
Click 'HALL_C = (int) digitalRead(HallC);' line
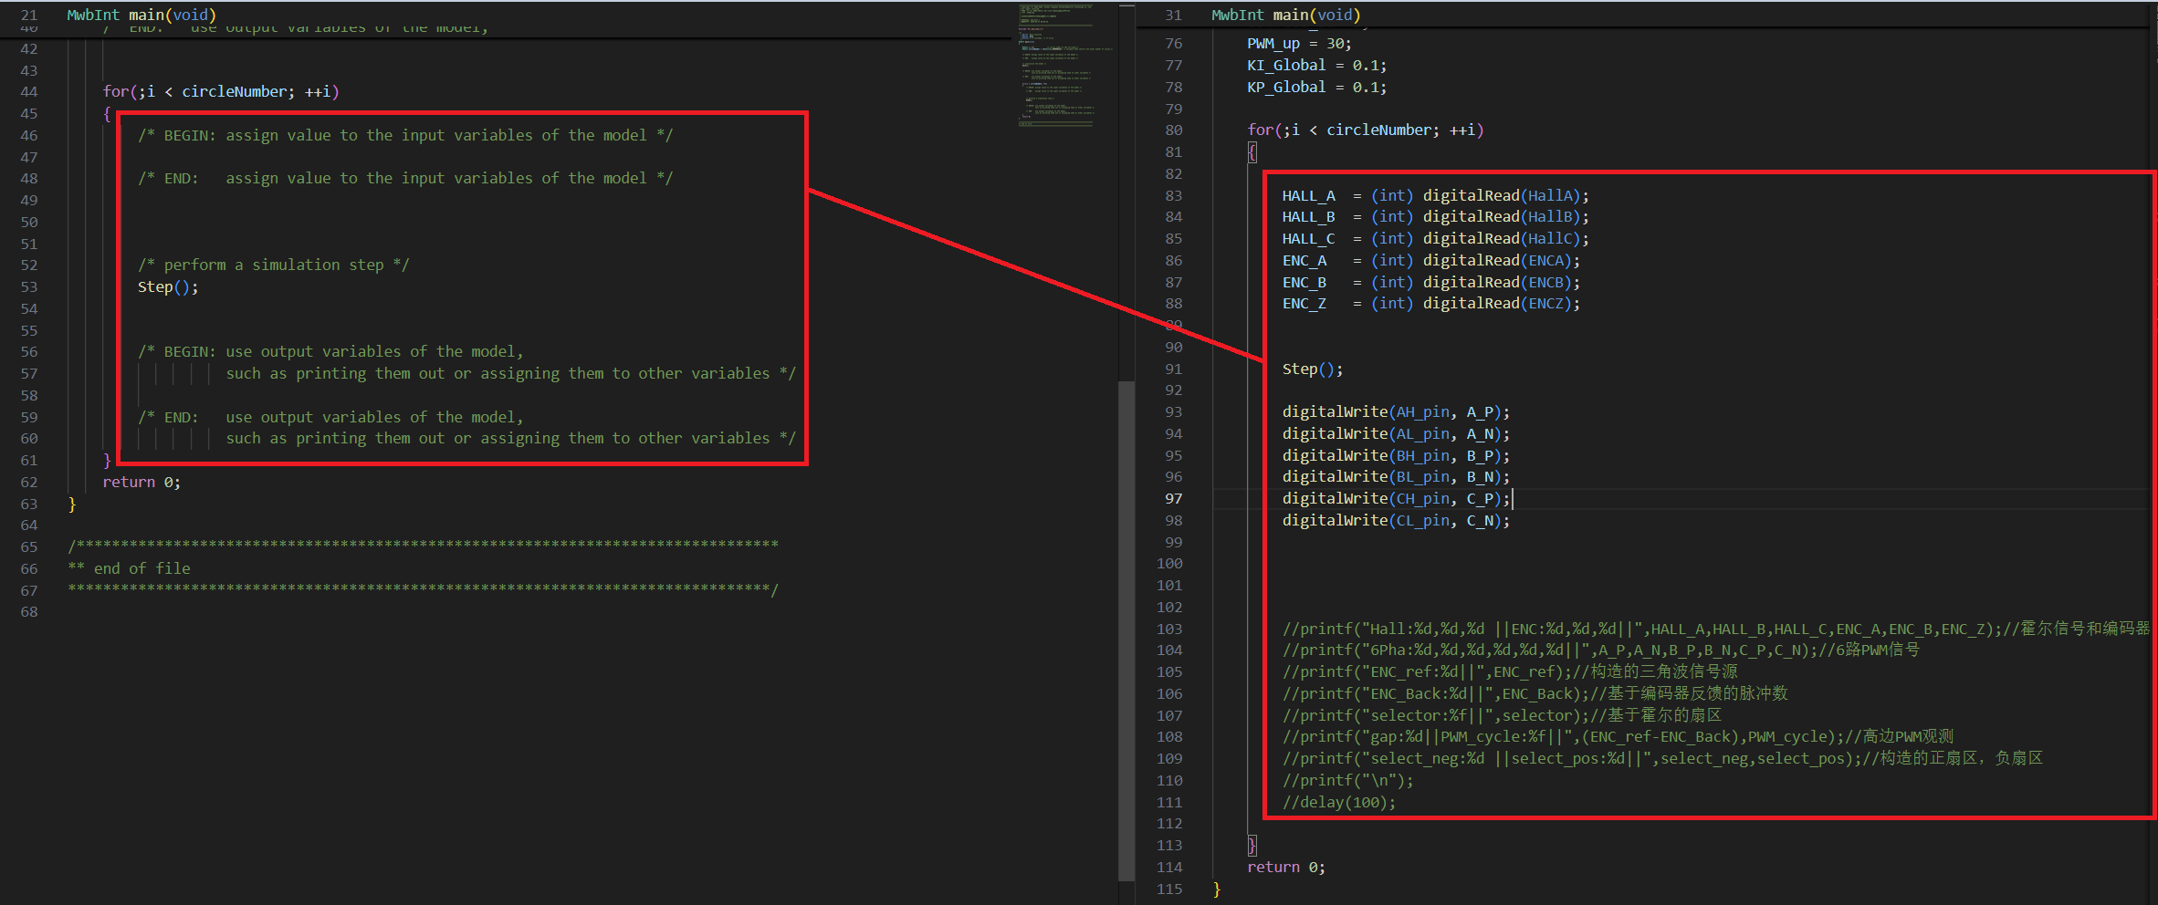(1435, 238)
